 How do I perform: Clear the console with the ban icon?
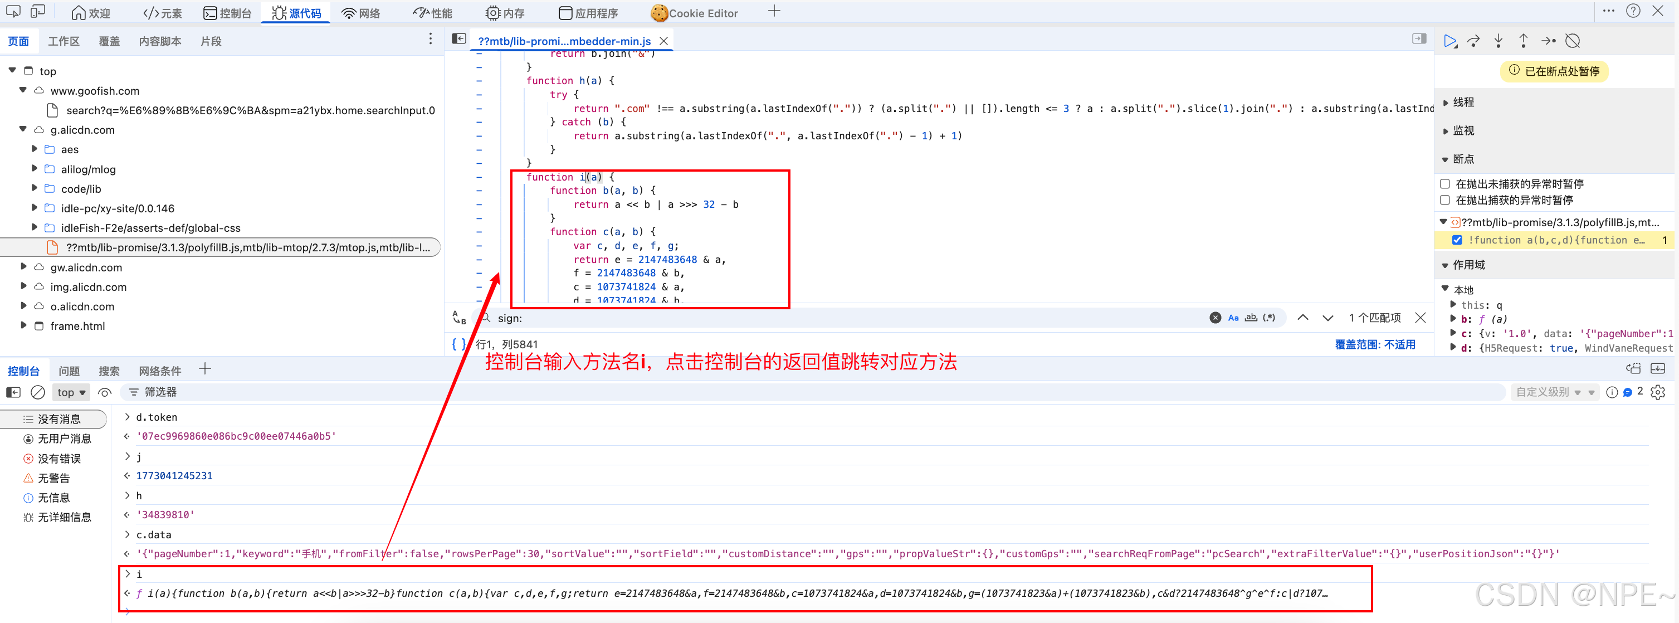coord(38,392)
